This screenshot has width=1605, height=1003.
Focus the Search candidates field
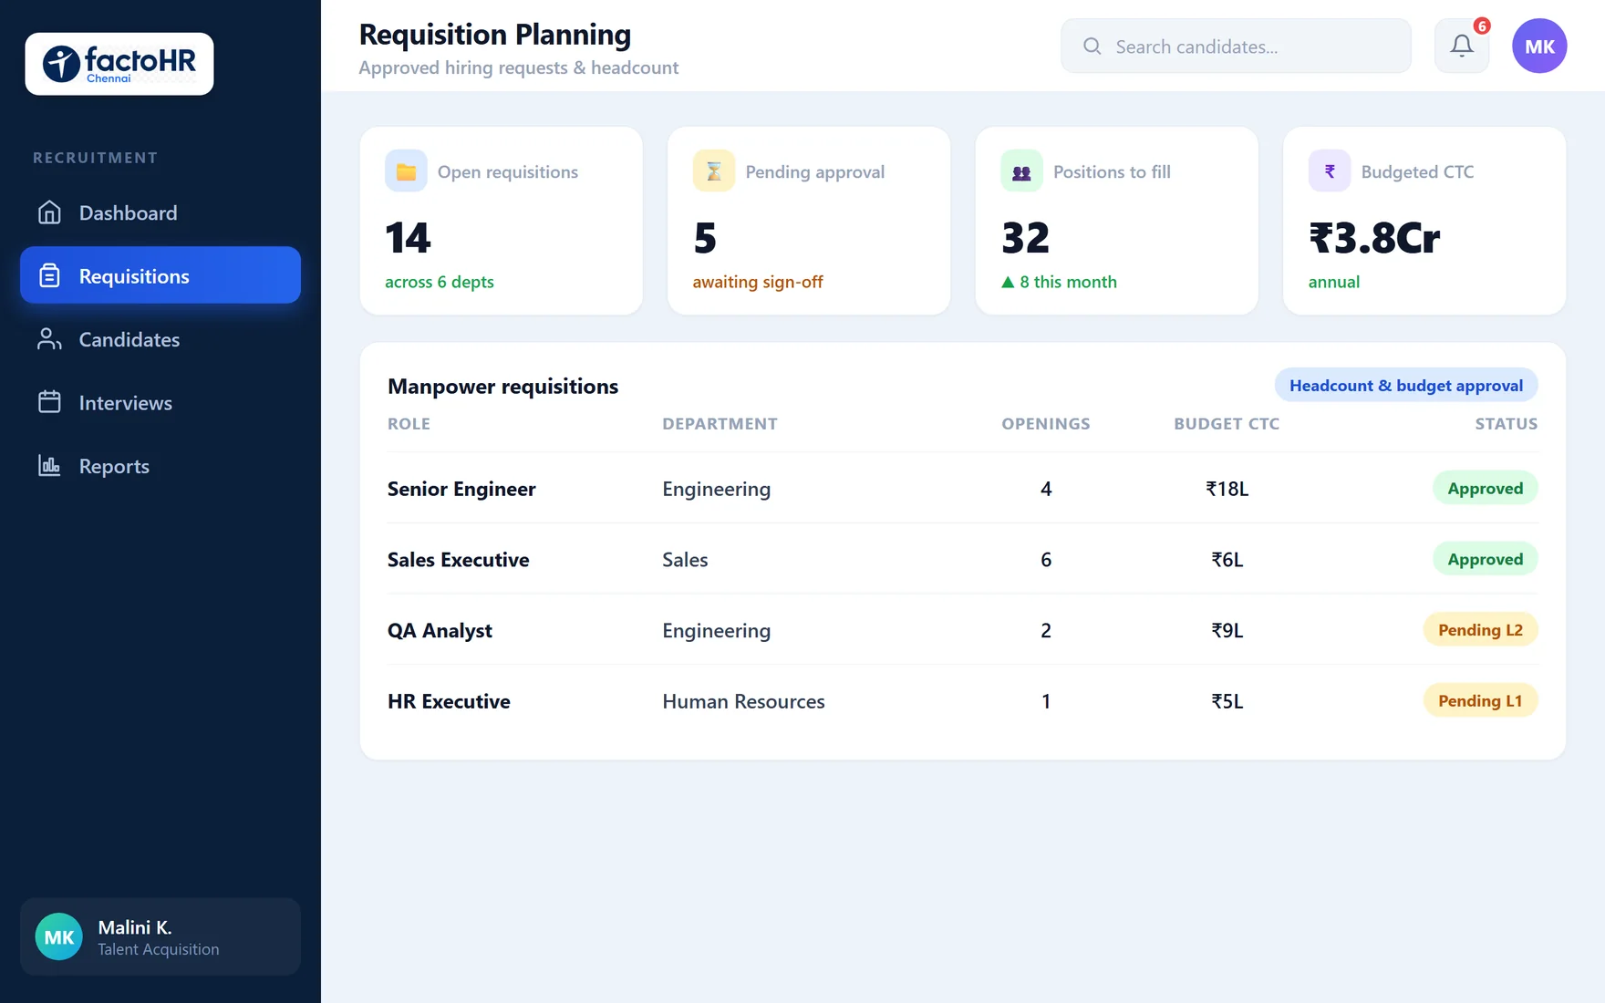[1236, 46]
